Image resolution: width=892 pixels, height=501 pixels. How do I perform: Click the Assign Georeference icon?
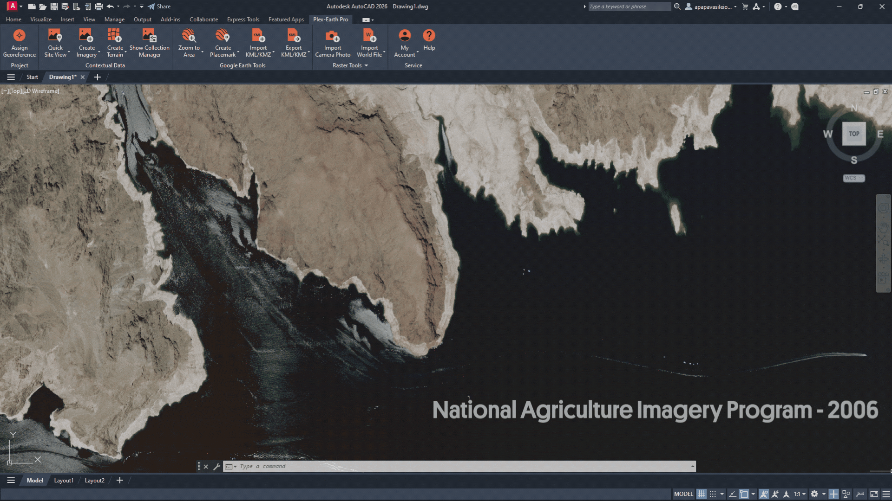click(x=19, y=36)
